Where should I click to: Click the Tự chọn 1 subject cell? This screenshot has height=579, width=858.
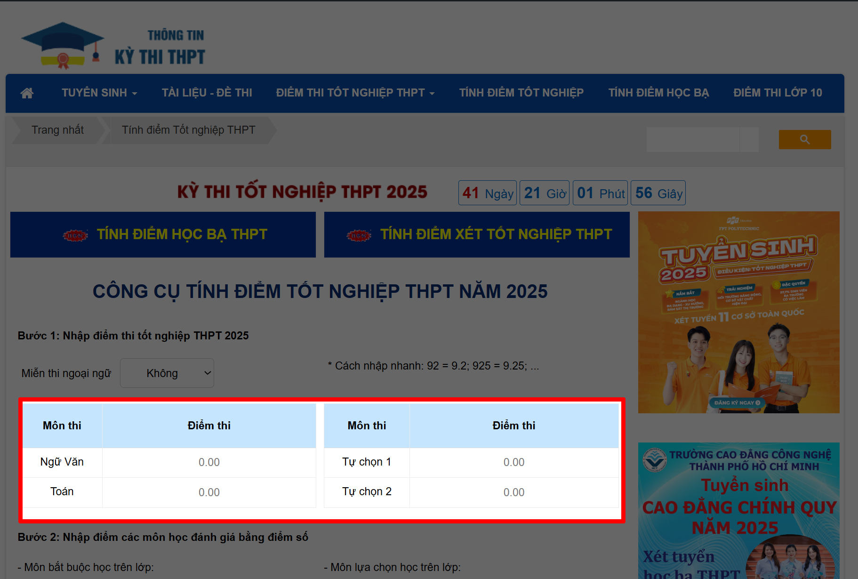click(x=367, y=462)
